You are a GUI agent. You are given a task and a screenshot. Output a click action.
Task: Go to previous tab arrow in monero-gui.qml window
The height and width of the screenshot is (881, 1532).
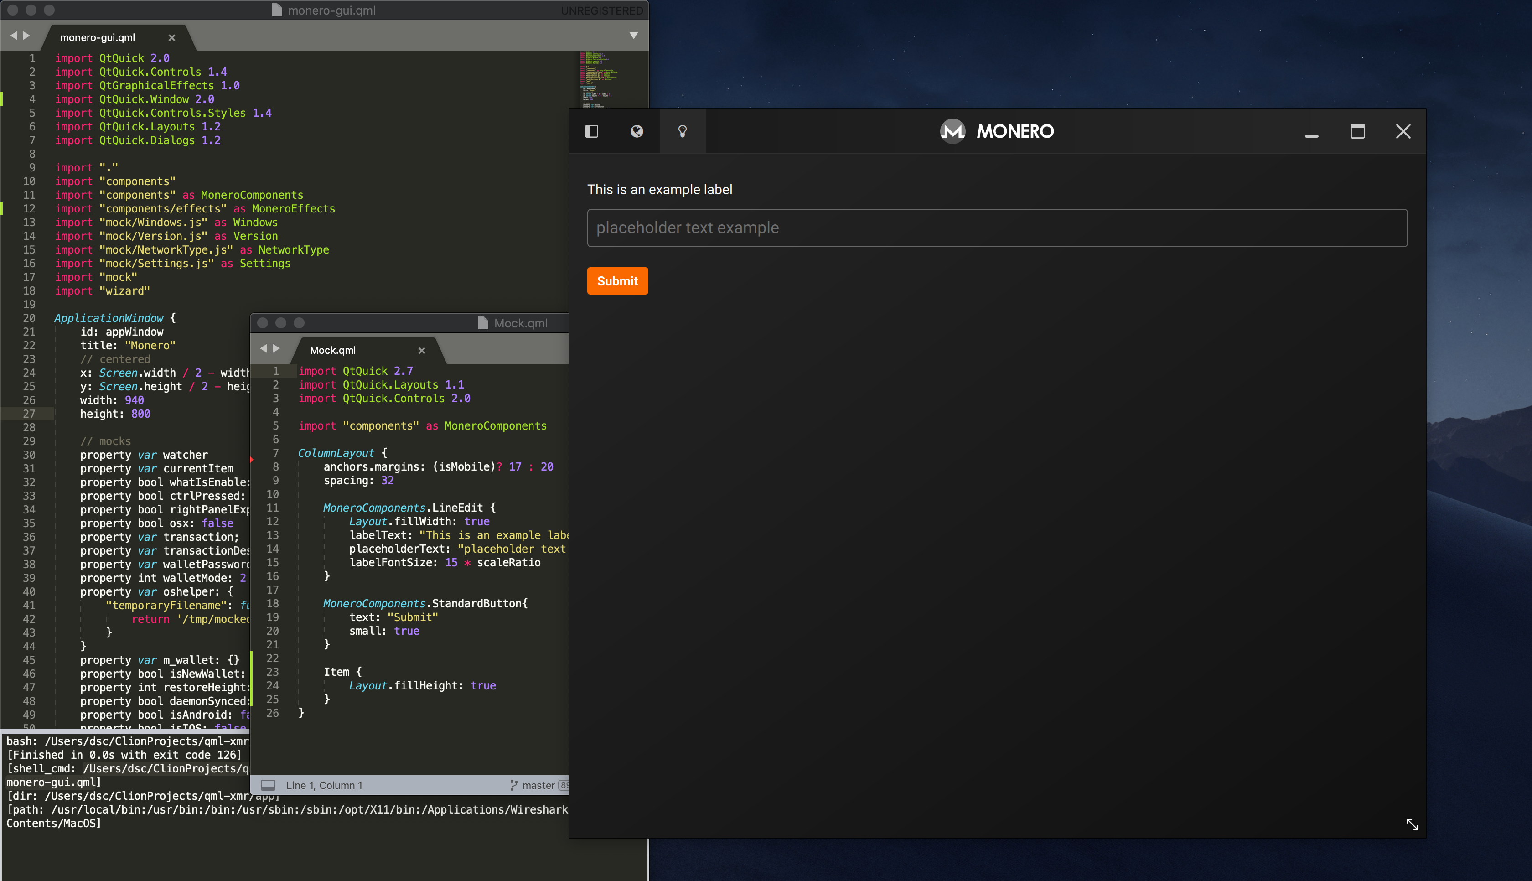[13, 36]
